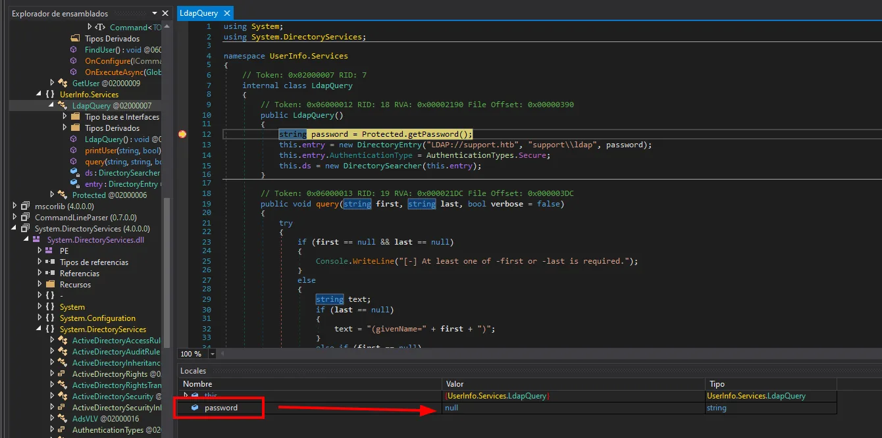Viewport: 882px width, 438px height.
Task: Click the UserInfo.Services namespace braces icon
Action: pos(50,95)
